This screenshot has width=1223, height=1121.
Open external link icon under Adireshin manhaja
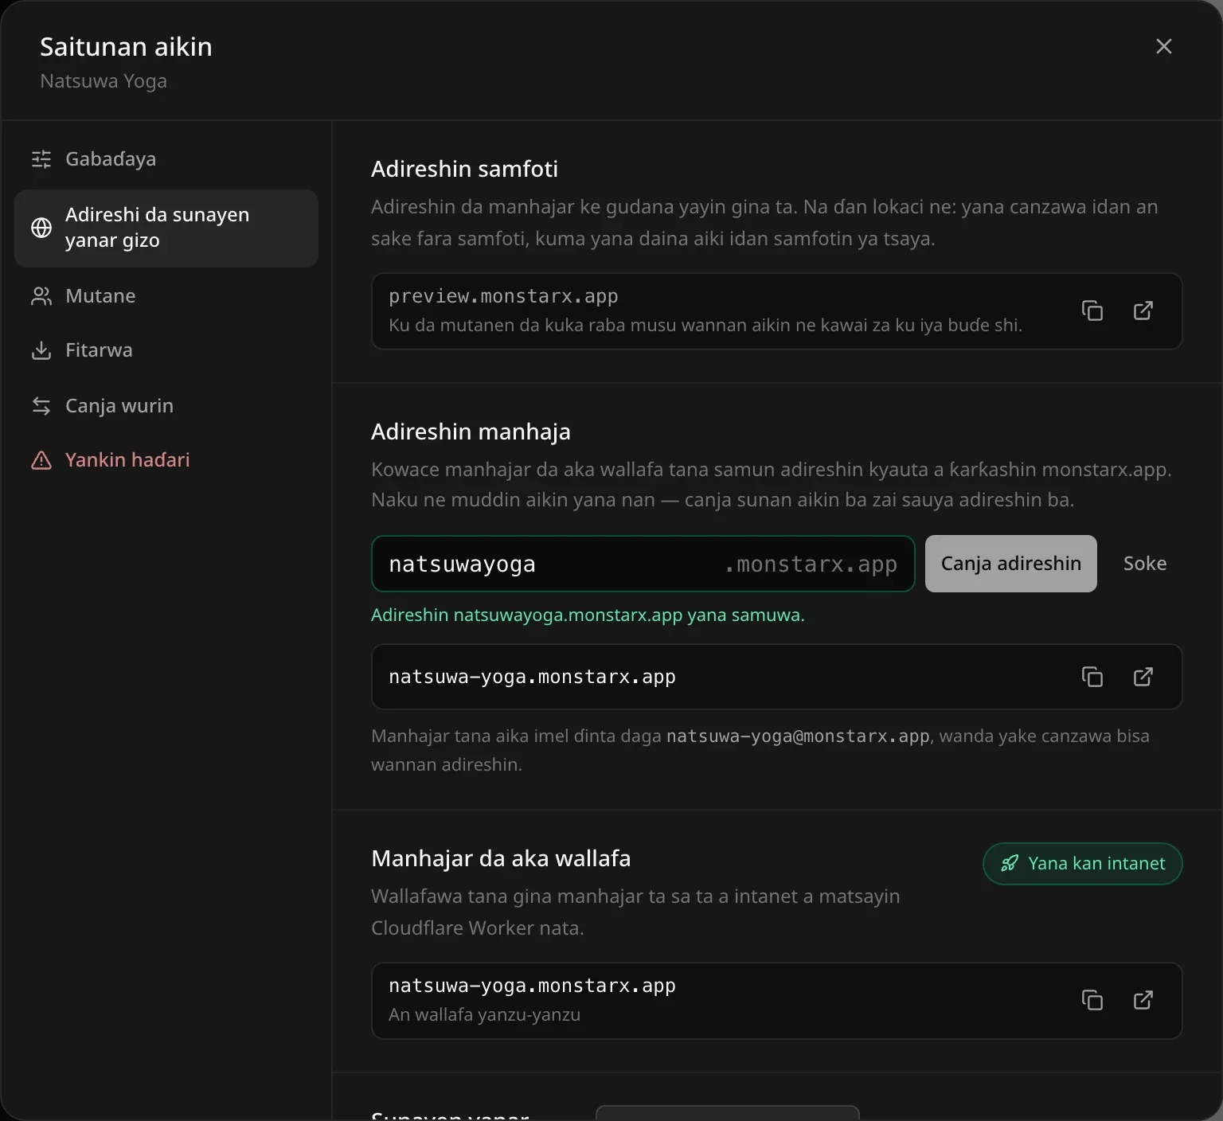click(x=1143, y=677)
